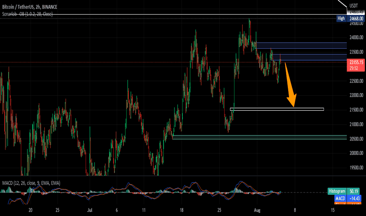Click the Histogram value 50.19
Viewport: 366px width, 216px height.
coord(354,191)
